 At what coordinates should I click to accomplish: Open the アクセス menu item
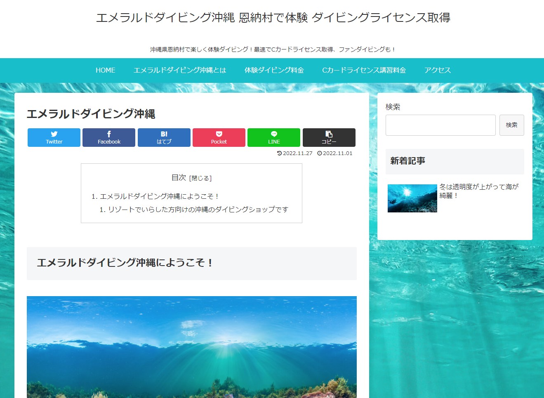(x=438, y=70)
